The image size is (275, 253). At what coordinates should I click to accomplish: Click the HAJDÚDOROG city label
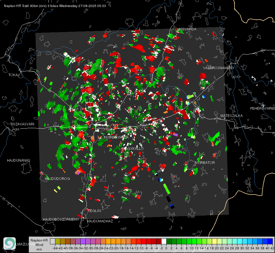pos(57,179)
